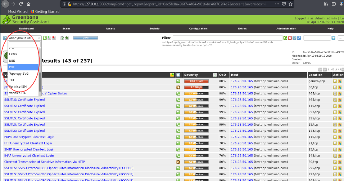The image size is (344, 181).
Task: Select LaTeX from format list
Action: (23, 54)
